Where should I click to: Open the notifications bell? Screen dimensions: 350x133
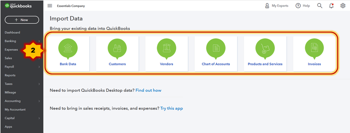coord(331,6)
